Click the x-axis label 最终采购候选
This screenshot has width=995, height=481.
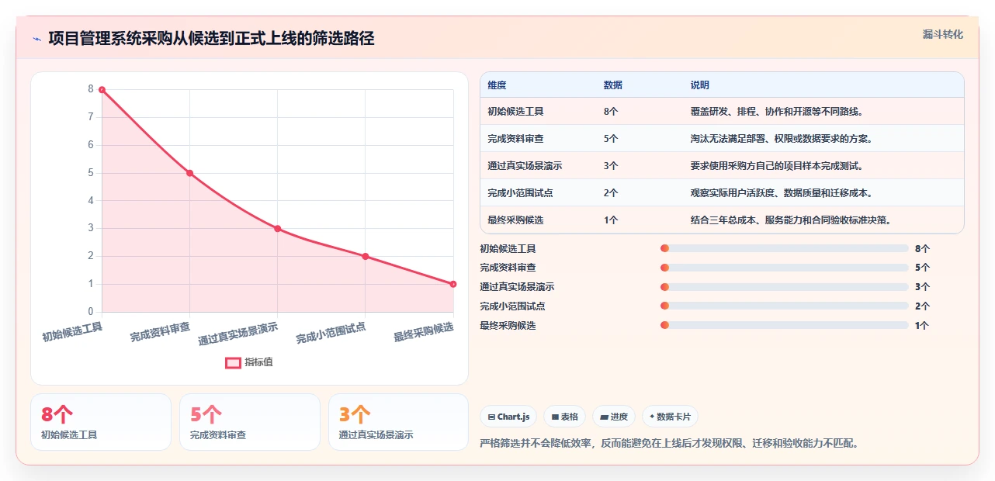(423, 332)
